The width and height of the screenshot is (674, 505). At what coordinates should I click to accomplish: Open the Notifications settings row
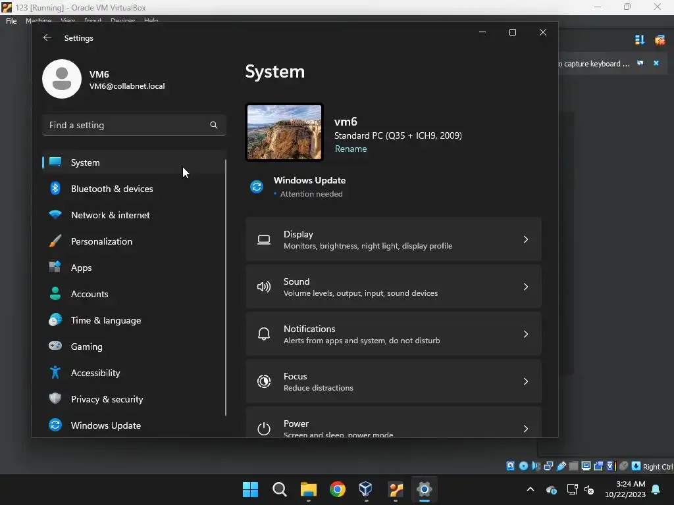tap(394, 333)
